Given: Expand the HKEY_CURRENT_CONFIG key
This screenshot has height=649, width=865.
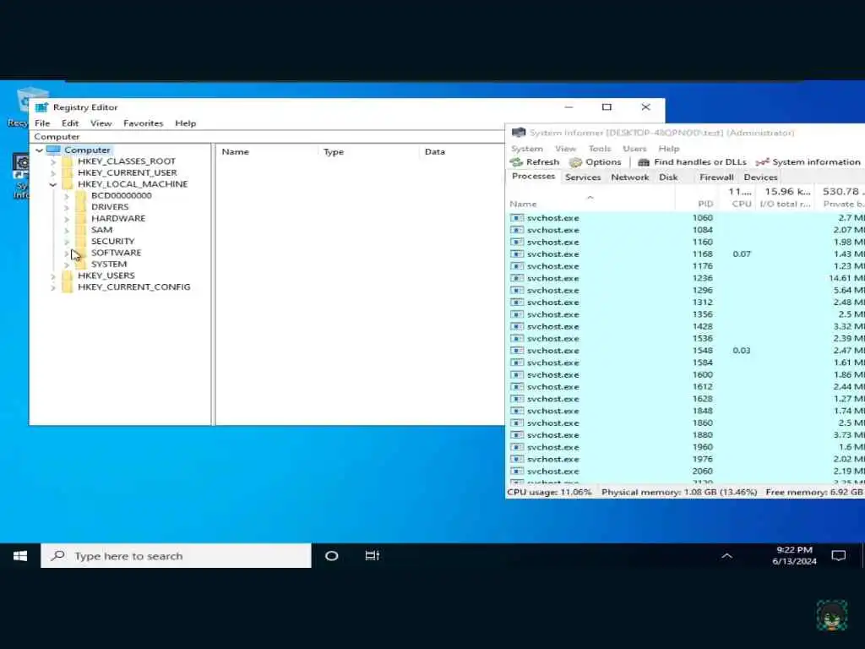Looking at the screenshot, I should click(53, 287).
